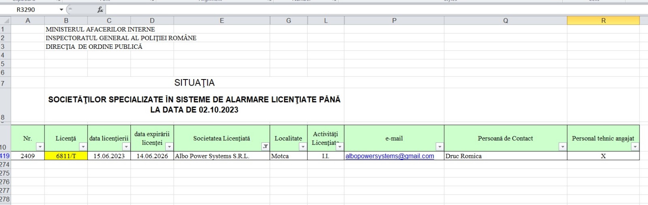This screenshot has height=205, width=648.
Task: Open the Nr. column filter dropdown
Action: click(x=40, y=147)
